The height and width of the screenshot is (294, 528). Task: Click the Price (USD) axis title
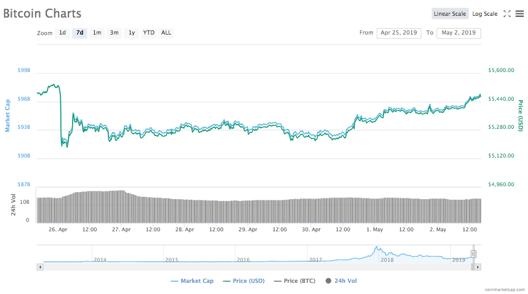pyautogui.click(x=520, y=115)
